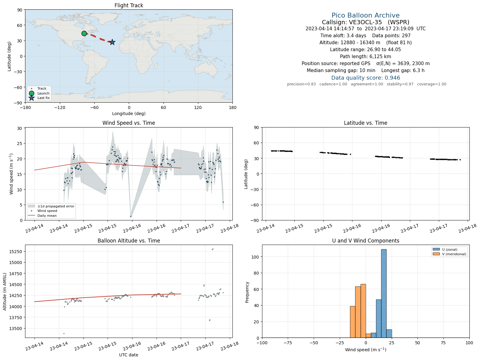Click the "Time aloft: 3.4 days" line

(365, 36)
